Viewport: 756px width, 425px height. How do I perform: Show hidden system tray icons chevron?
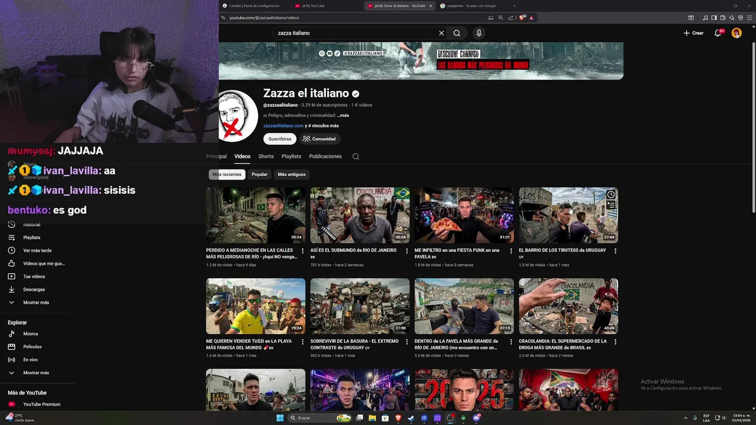pos(686,418)
